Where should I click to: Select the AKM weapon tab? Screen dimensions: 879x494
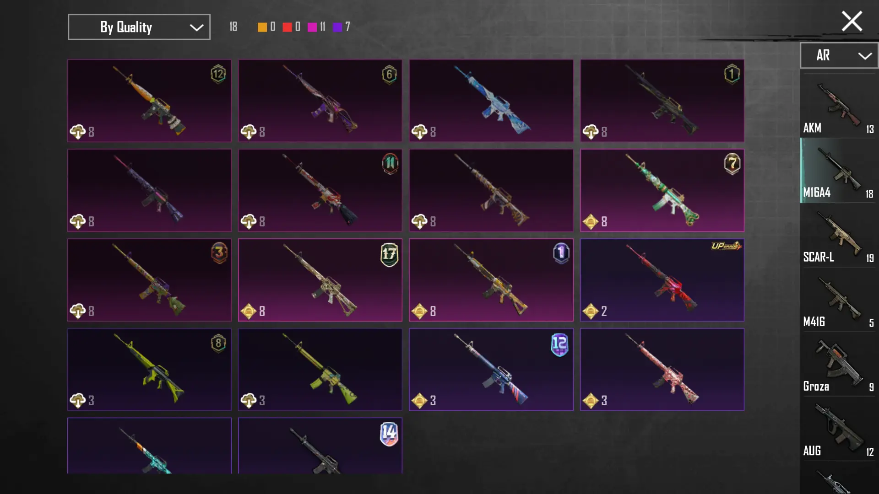click(839, 106)
